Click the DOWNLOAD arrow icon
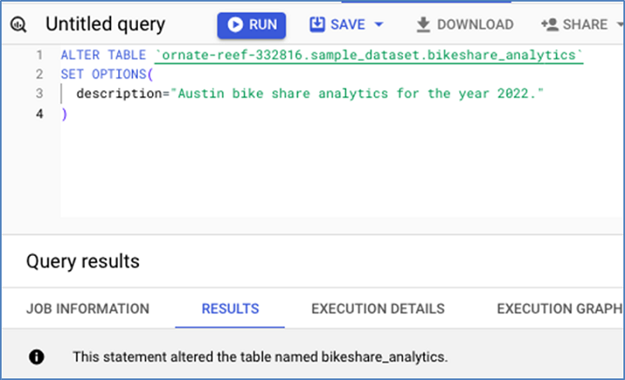The image size is (625, 380). [424, 24]
